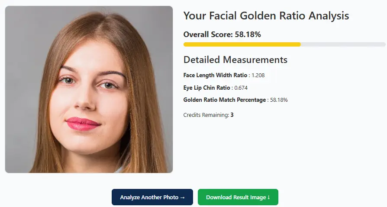Click the 58.18% value beside Match Percentage
The width and height of the screenshot is (387, 207).
(x=279, y=100)
